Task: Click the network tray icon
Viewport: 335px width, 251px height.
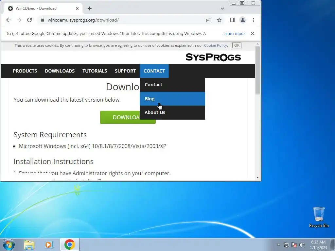Action: tap(286, 245)
